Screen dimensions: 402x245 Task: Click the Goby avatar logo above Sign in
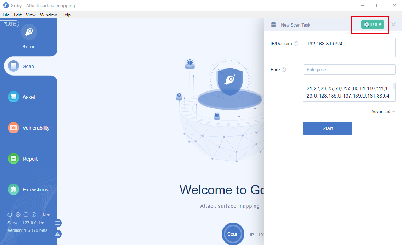29,32
